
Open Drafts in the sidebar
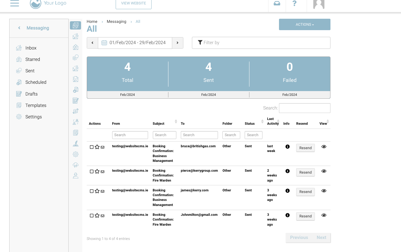pyautogui.click(x=31, y=94)
